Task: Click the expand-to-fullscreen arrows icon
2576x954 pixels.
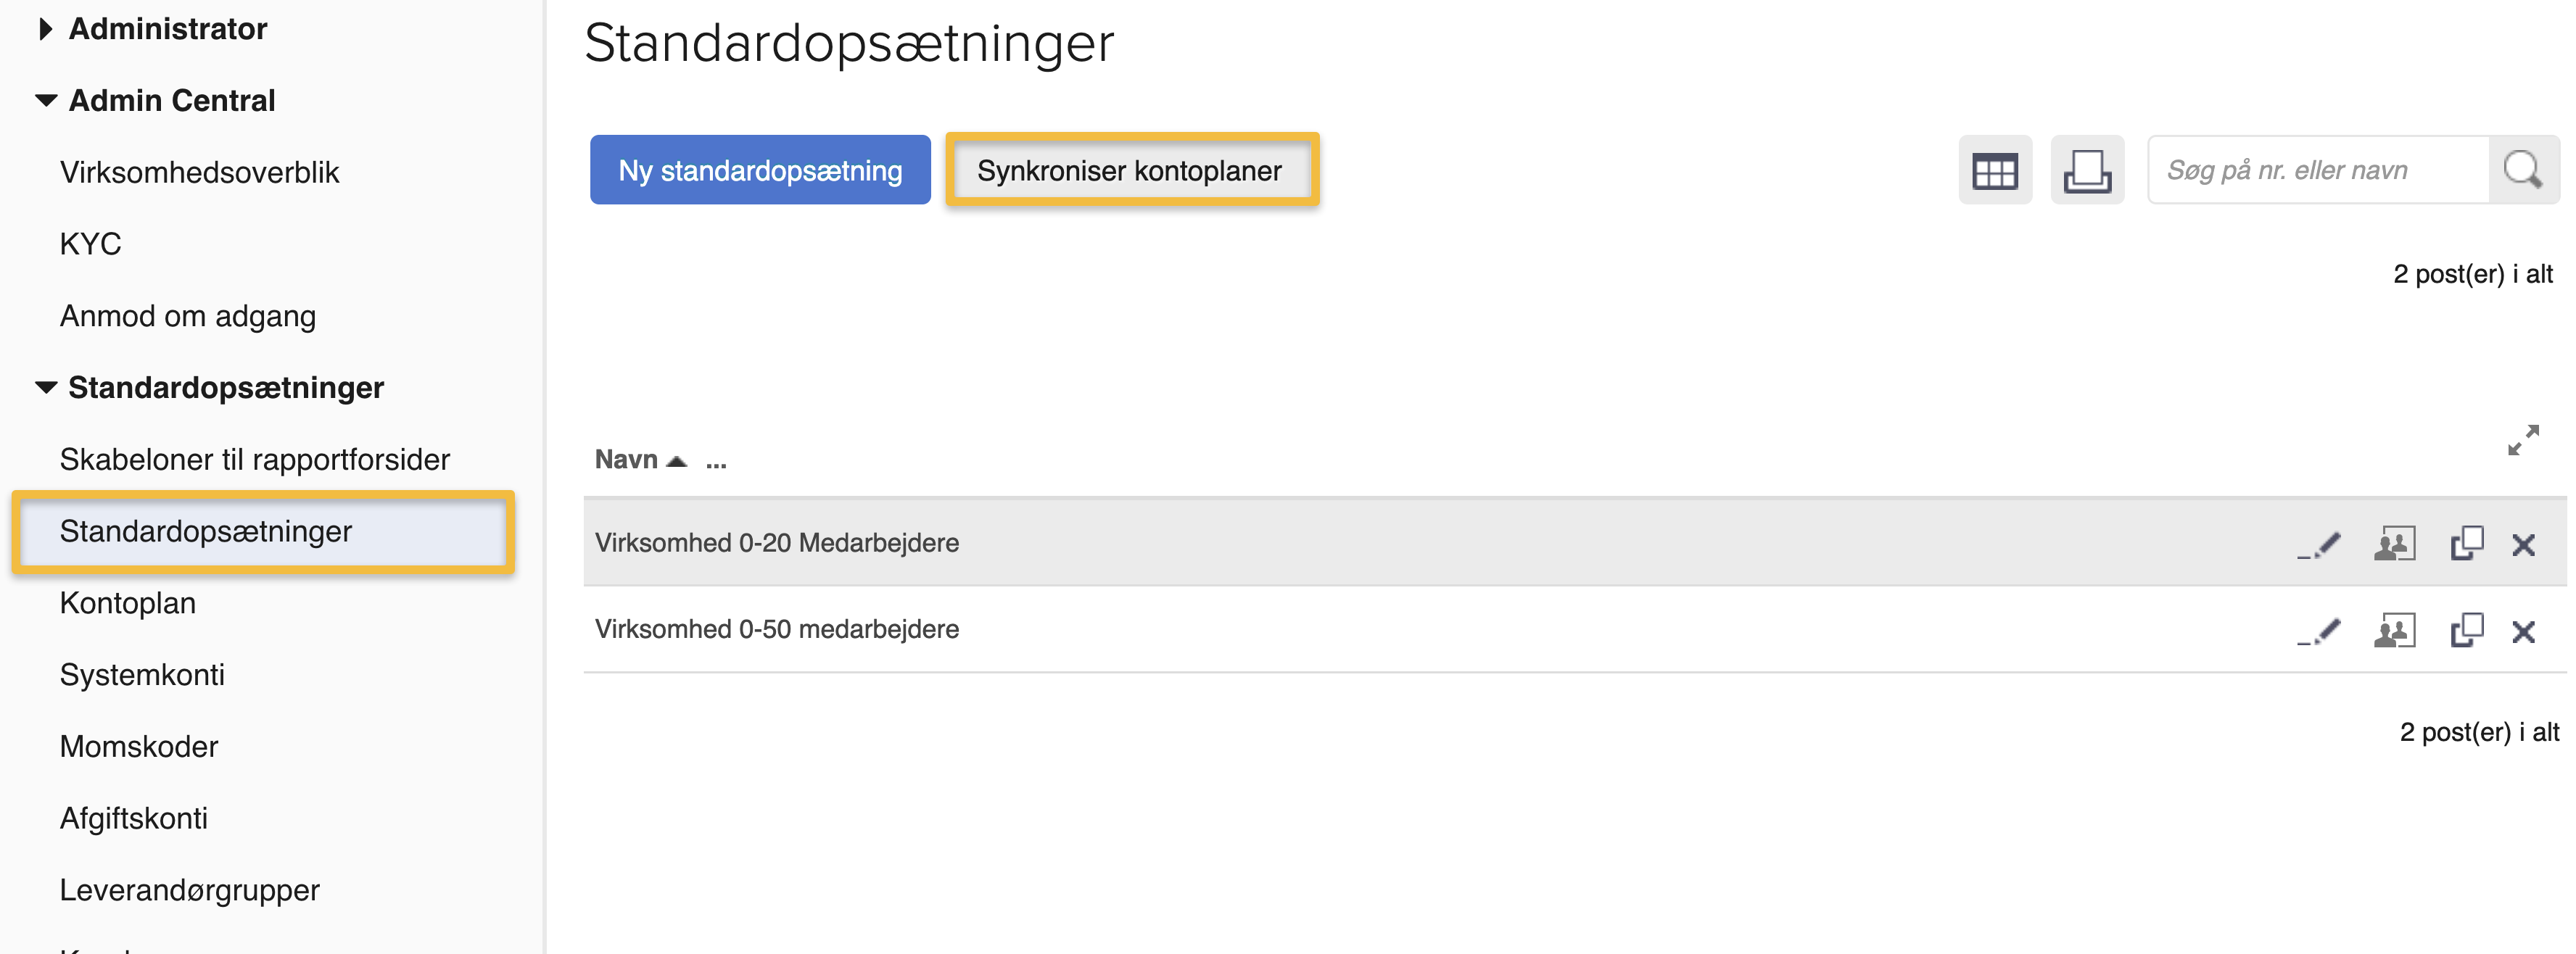Action: (x=2522, y=440)
